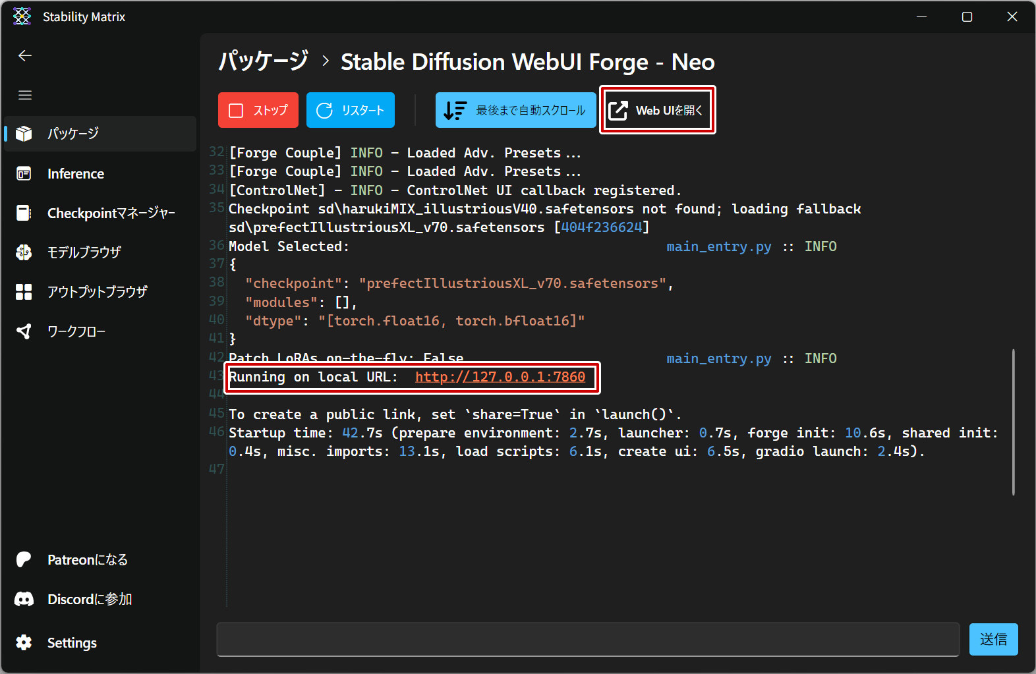Toggle the hamburger menu icon
Image resolution: width=1036 pixels, height=674 pixels.
pyautogui.click(x=25, y=96)
